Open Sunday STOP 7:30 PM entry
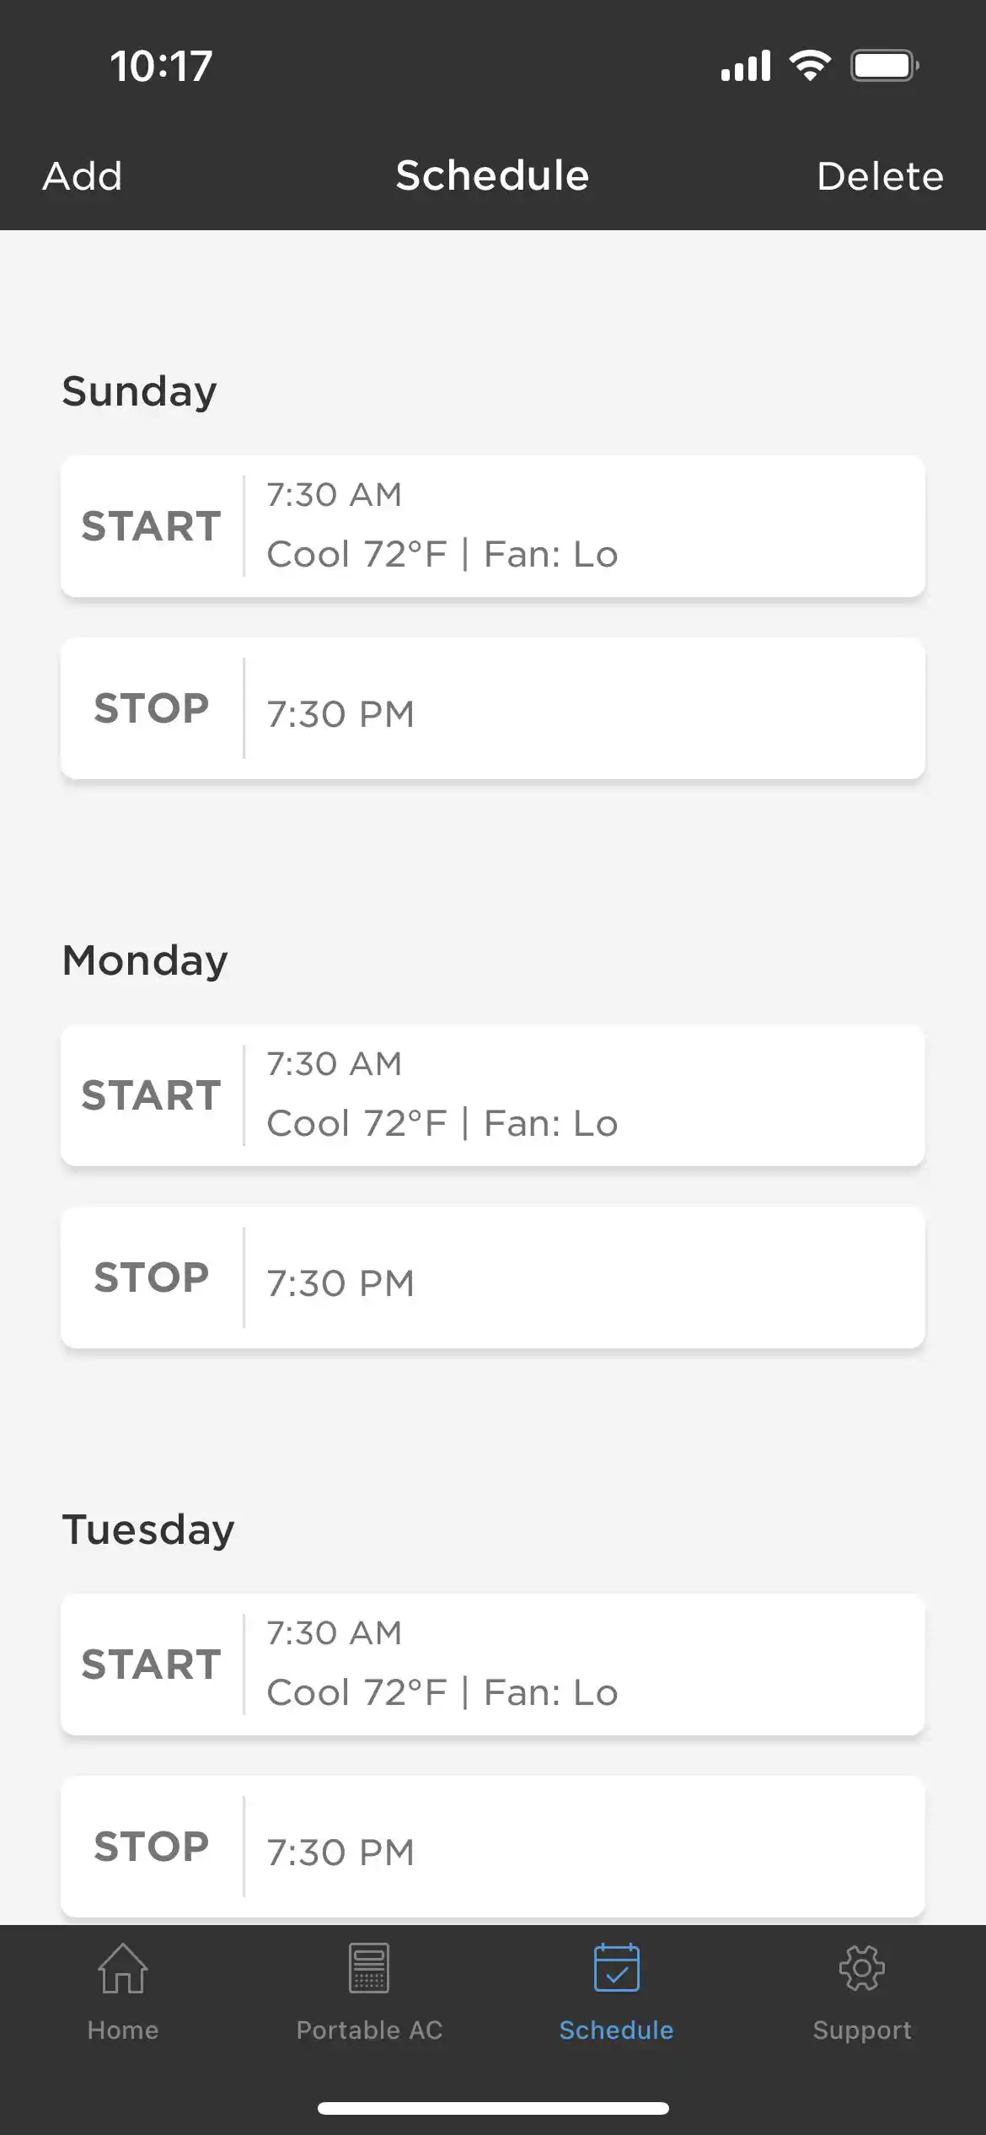986x2135 pixels. pos(493,708)
